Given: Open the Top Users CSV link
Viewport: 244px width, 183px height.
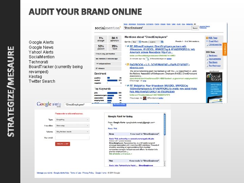Looking at the screenshot, I should [x=213, y=62].
